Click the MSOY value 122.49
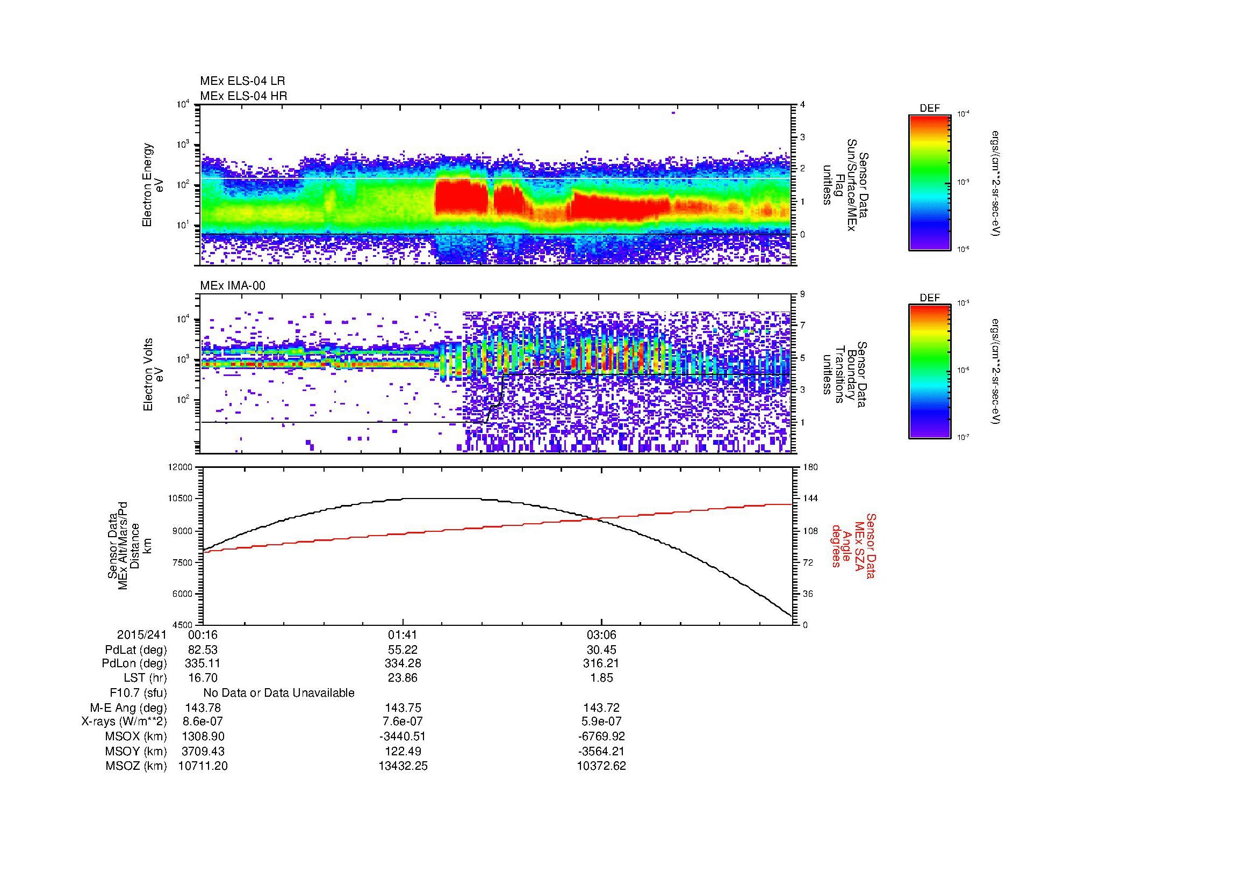The height and width of the screenshot is (888, 1257). (x=403, y=751)
